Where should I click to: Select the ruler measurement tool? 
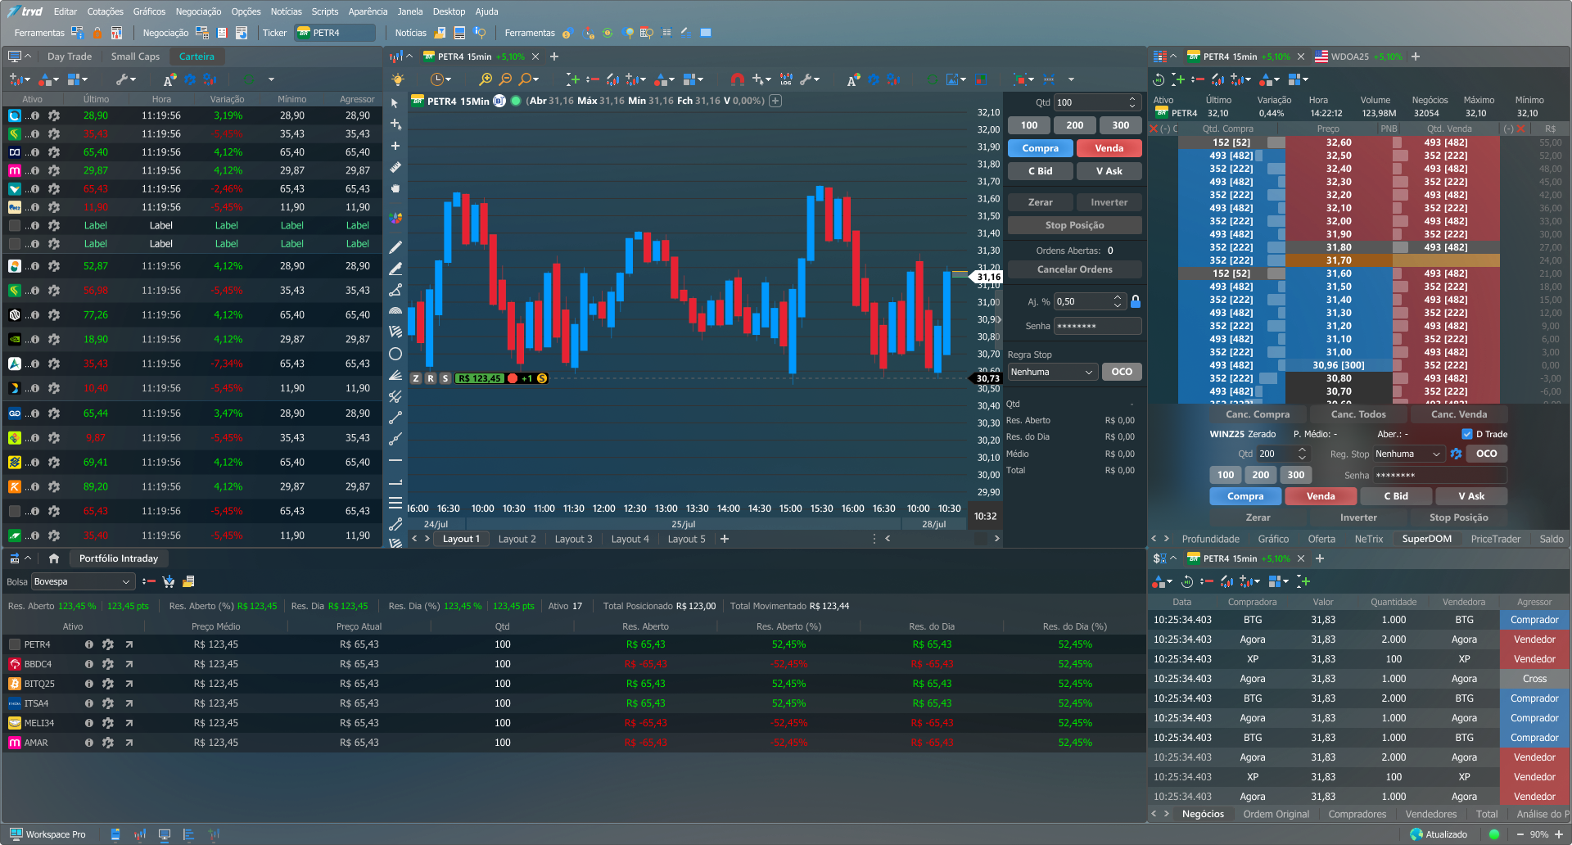click(x=395, y=167)
